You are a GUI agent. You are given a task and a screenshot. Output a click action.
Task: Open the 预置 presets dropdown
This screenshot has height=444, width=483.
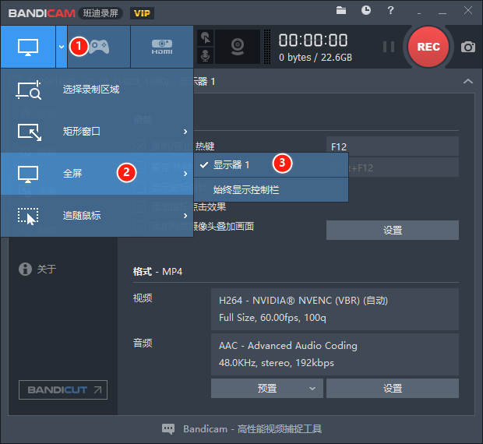pos(267,388)
